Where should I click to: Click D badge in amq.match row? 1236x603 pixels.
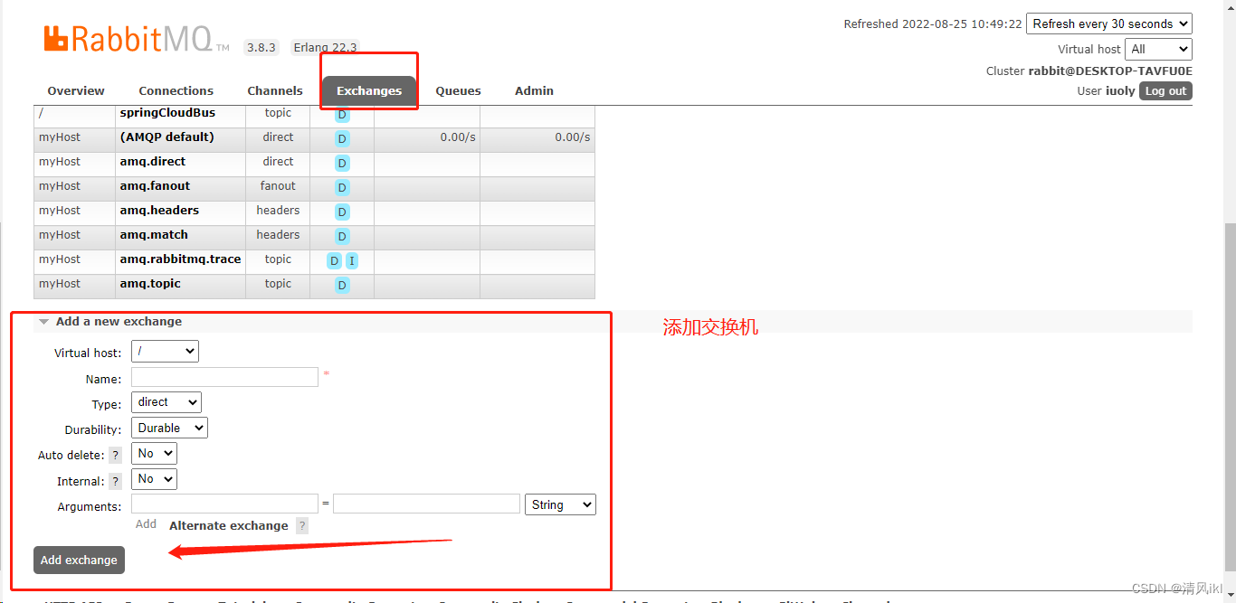click(342, 237)
